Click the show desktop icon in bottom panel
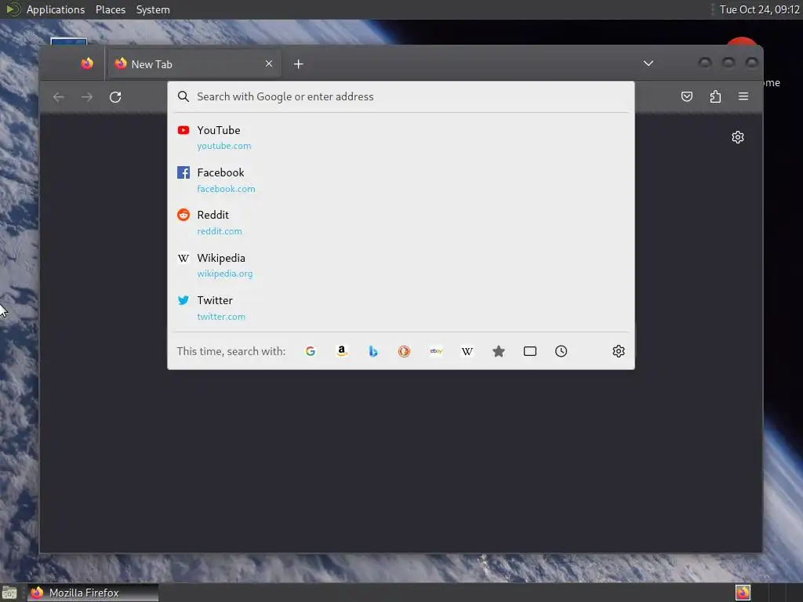Viewport: 803px width, 602px height. (9, 593)
